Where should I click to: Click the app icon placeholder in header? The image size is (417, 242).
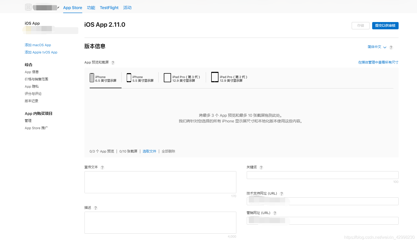(28, 7)
